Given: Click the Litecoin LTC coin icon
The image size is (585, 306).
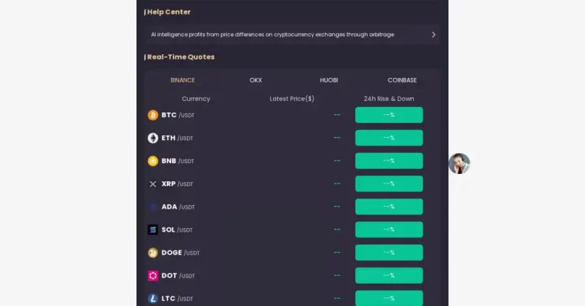Looking at the screenshot, I should [x=153, y=298].
